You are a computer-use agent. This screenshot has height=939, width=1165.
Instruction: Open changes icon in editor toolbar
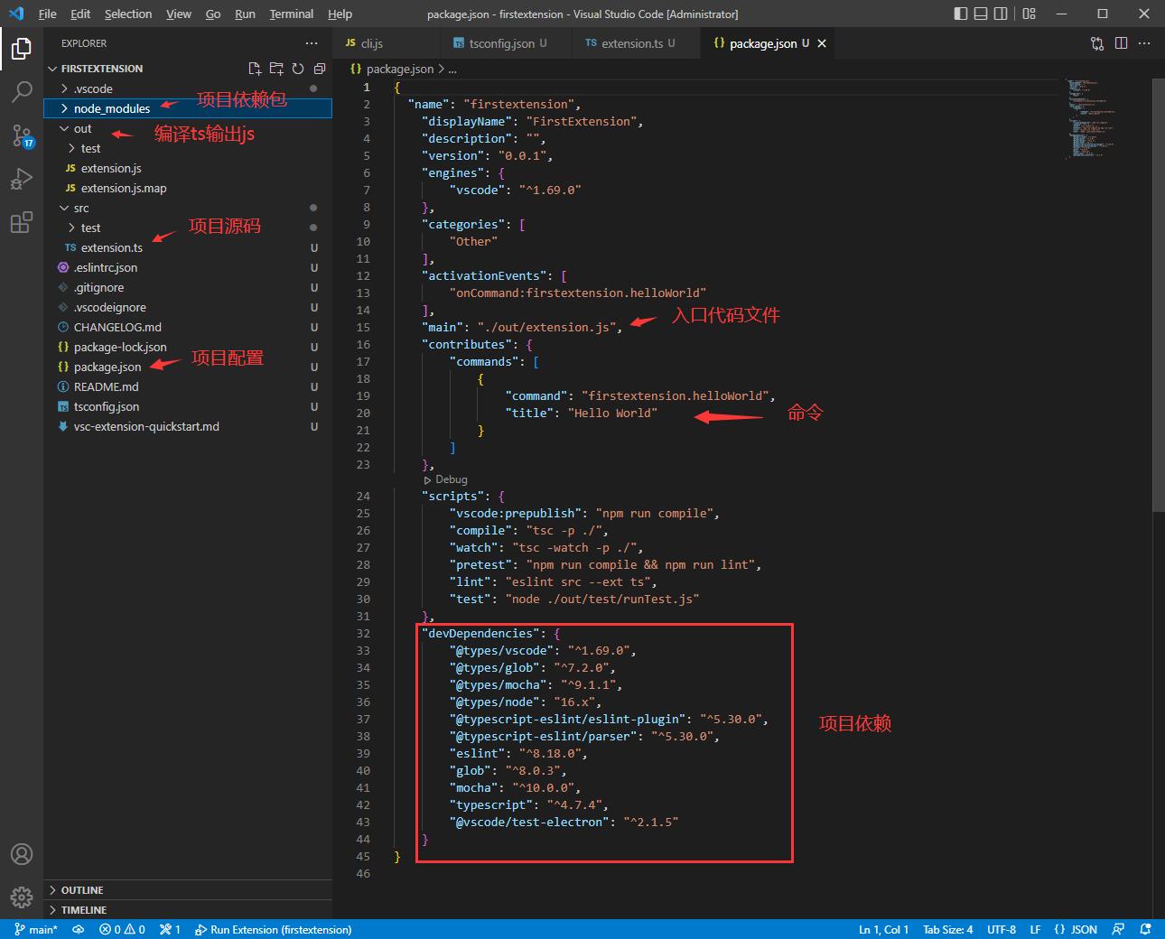[x=1097, y=43]
